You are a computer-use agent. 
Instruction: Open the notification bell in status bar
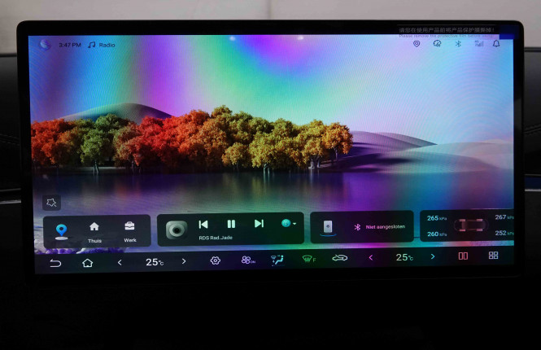[x=496, y=44]
